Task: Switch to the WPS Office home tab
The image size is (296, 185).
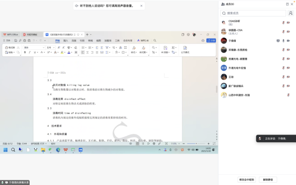Action: [11, 35]
